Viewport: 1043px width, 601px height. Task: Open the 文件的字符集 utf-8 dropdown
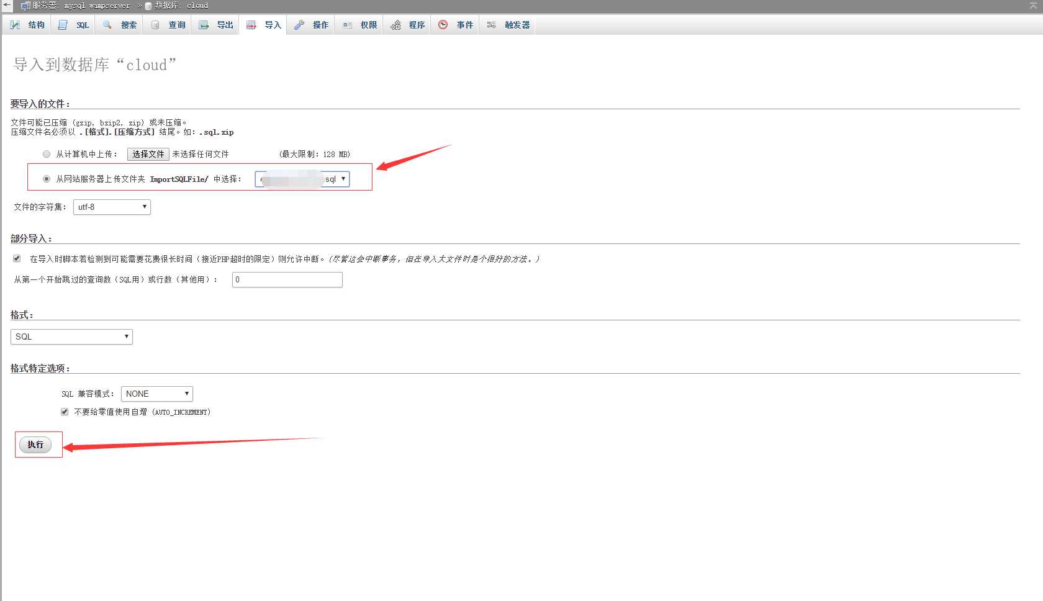[x=112, y=207]
